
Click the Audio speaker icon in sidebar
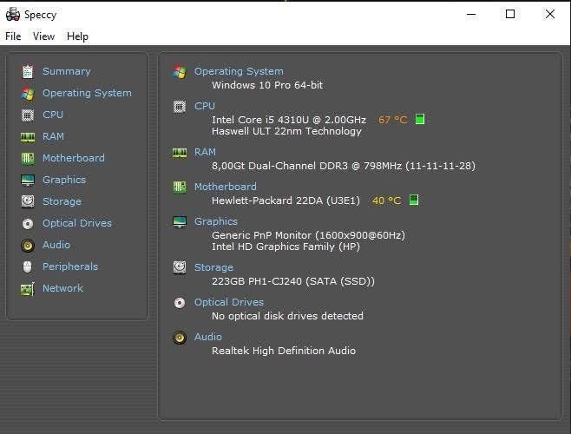(x=28, y=245)
